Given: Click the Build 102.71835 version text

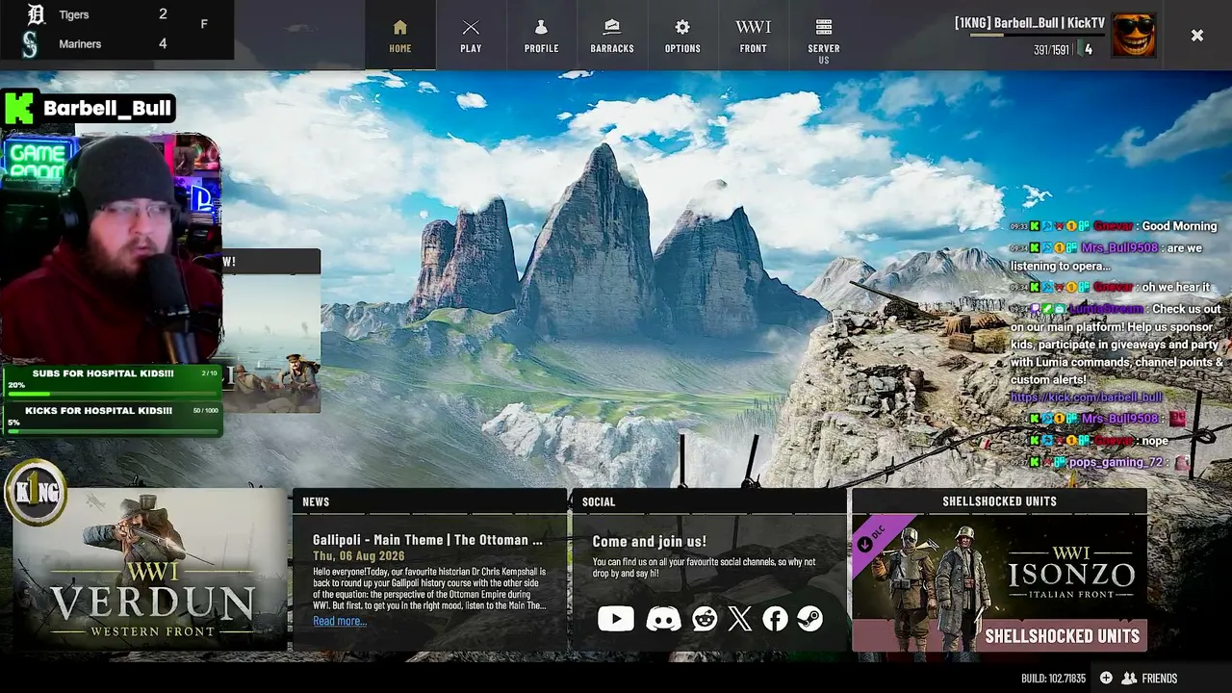Looking at the screenshot, I should coord(1053,679).
